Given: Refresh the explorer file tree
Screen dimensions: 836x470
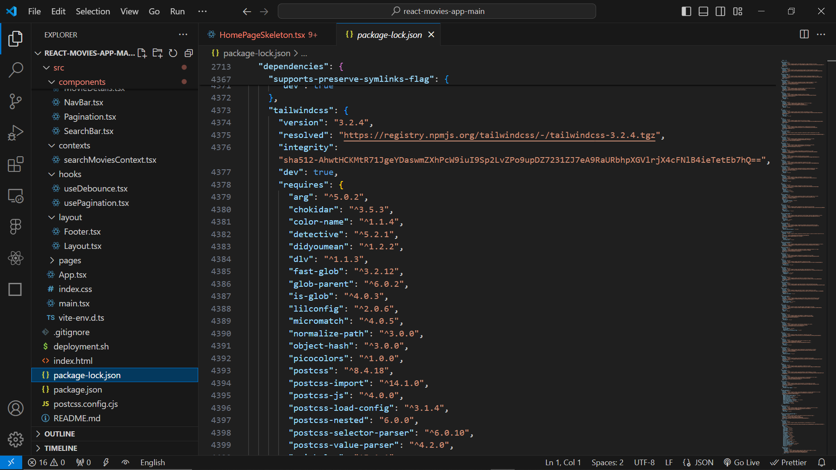Looking at the screenshot, I should 173,53.
